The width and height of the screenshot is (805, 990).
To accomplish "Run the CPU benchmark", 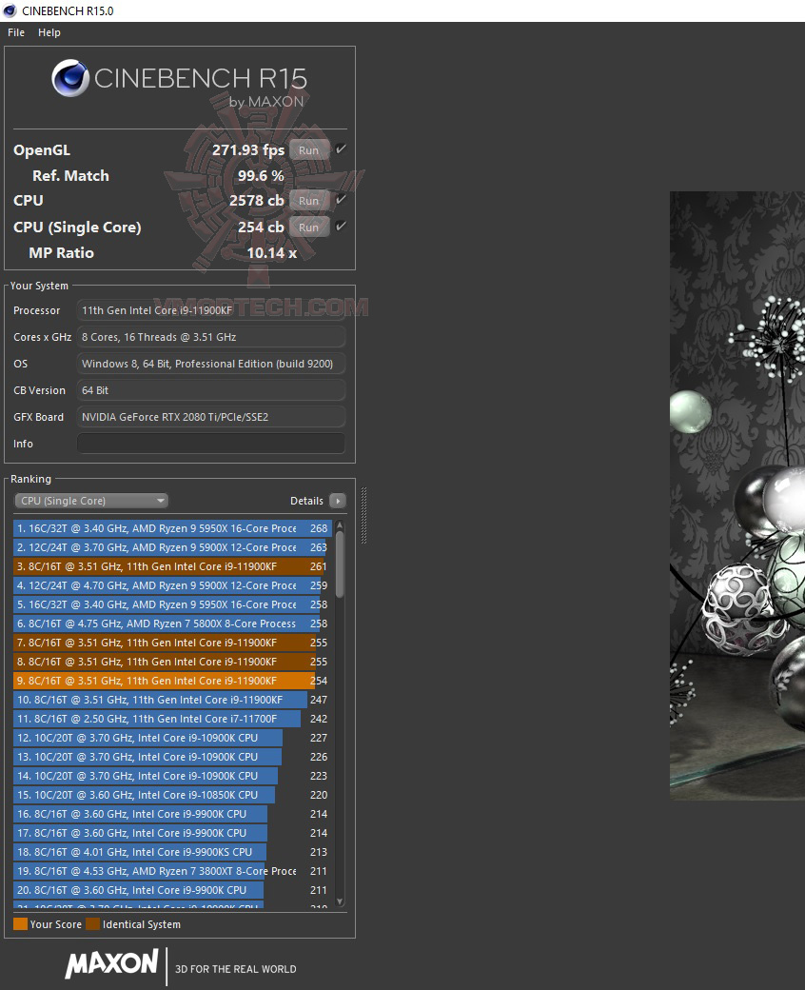I will coord(308,201).
